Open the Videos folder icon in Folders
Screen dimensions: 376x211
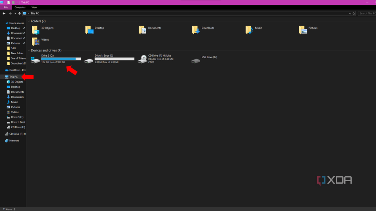point(36,42)
